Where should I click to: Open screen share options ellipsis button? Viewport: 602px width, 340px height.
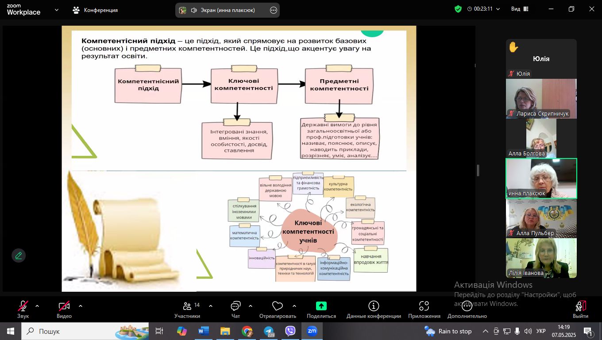(274, 10)
